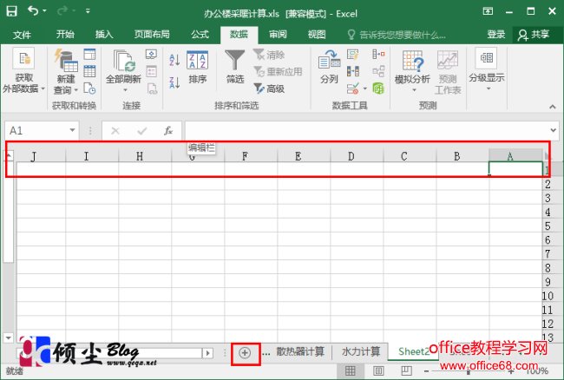Click the New Query icon
Image resolution: width=564 pixels, height=380 pixels.
(x=66, y=62)
